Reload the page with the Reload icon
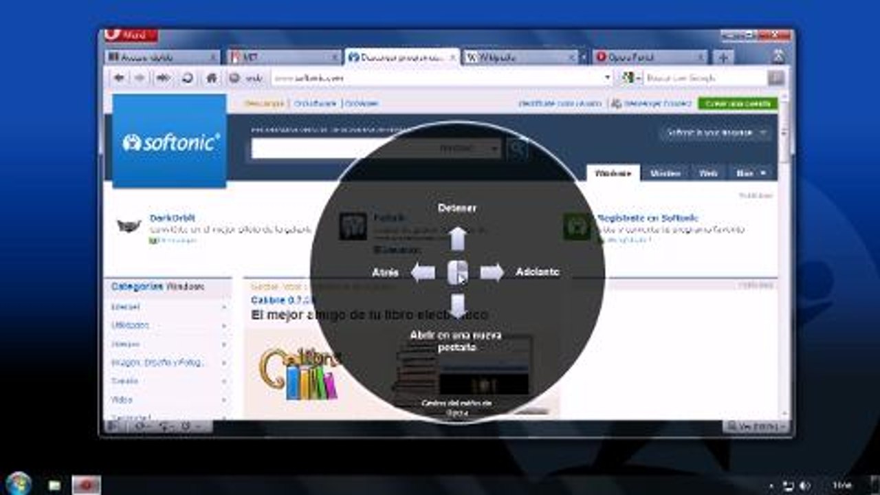Image resolution: width=880 pixels, height=495 pixels. click(x=187, y=78)
